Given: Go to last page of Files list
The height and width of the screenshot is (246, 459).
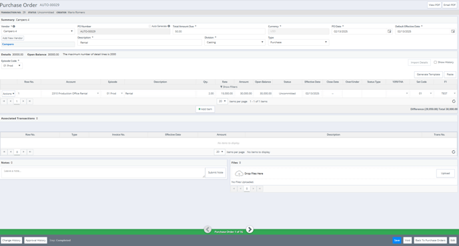Looking at the screenshot, I should [x=260, y=189].
